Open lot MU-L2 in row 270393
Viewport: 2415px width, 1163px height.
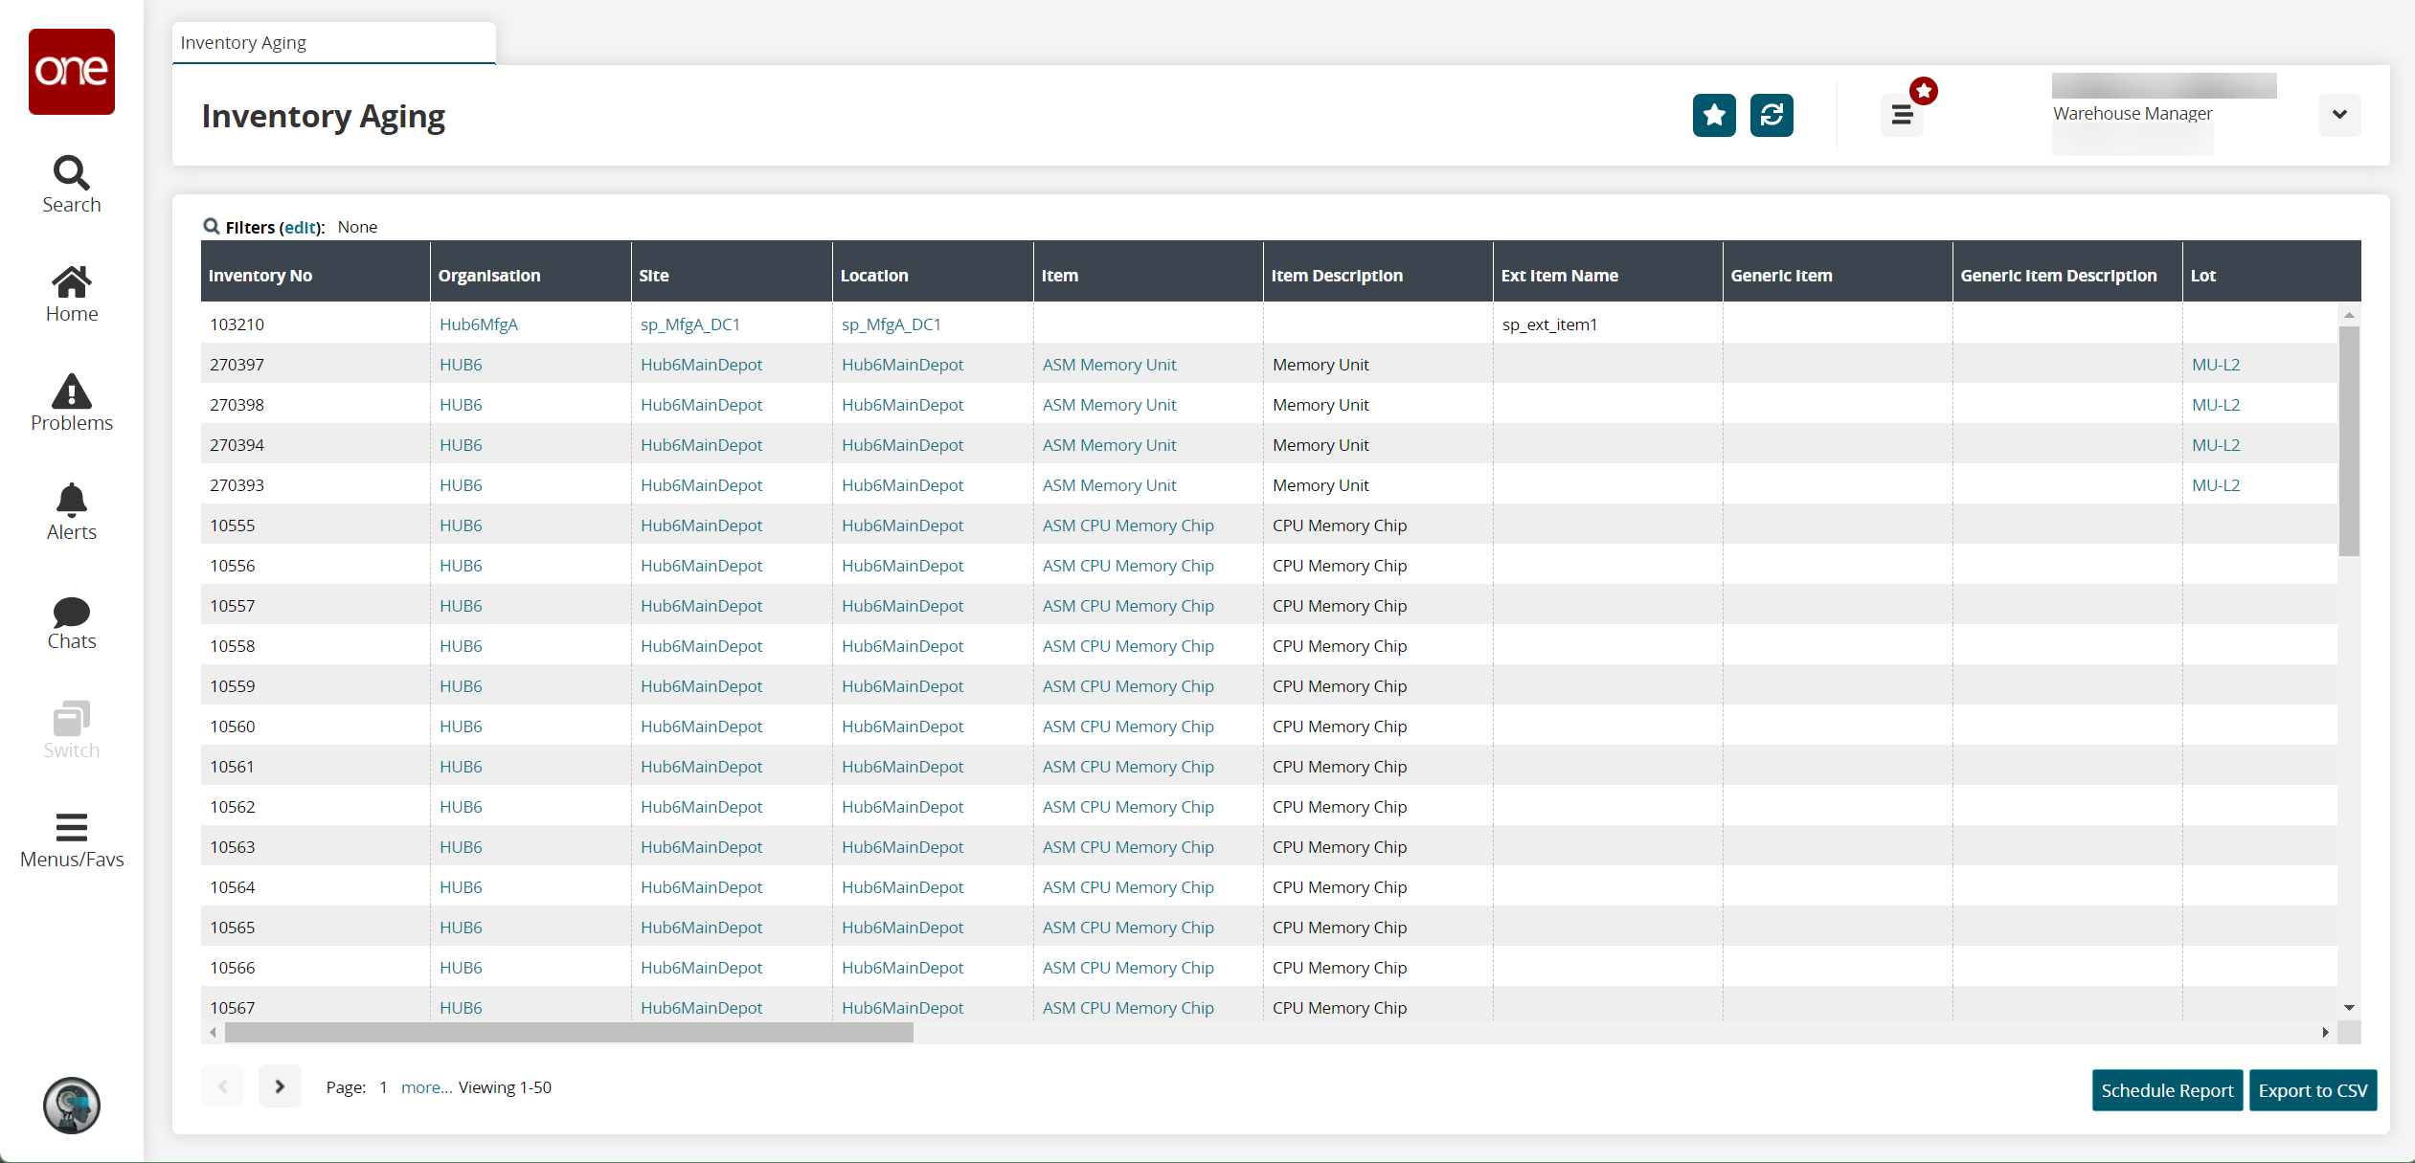point(2216,485)
